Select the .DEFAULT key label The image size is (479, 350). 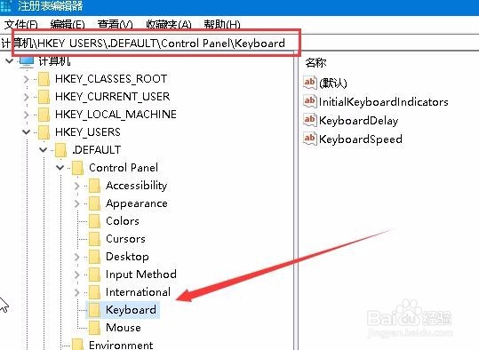coord(96,150)
